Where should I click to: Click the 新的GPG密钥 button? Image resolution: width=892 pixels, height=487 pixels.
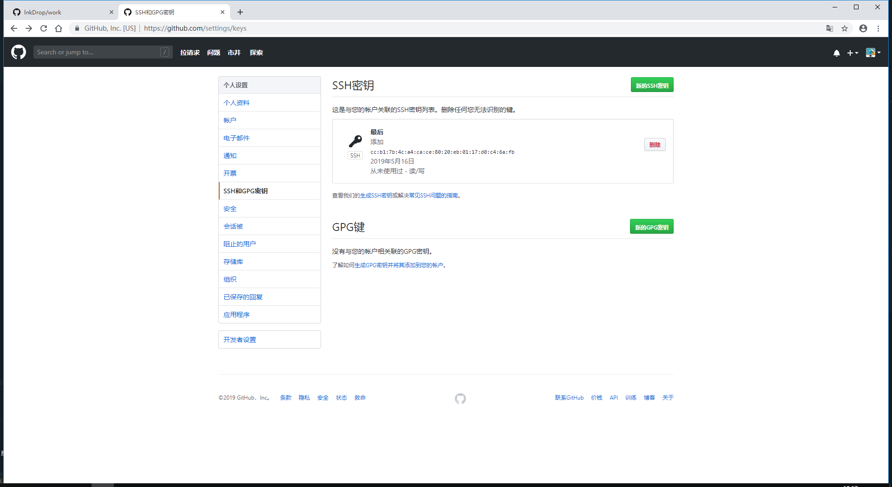[x=651, y=227]
